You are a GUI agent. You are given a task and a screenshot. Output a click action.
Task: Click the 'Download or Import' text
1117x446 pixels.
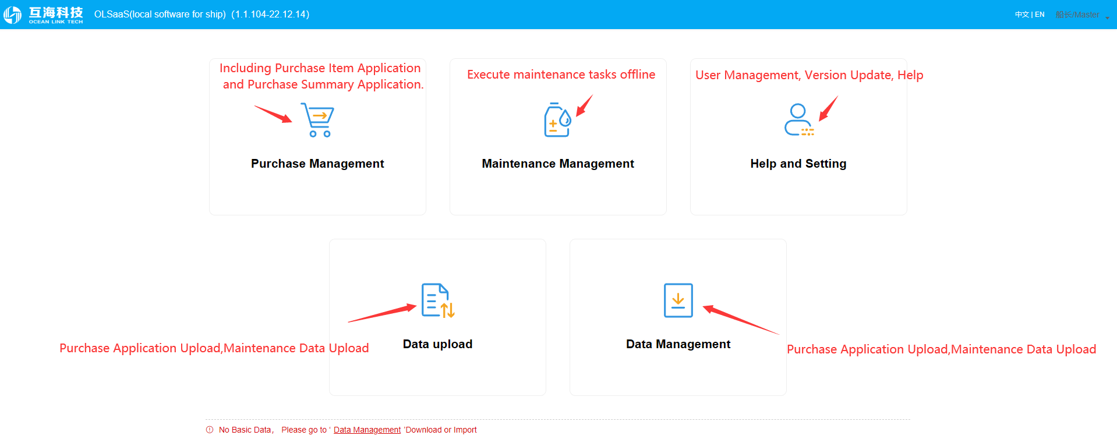pyautogui.click(x=441, y=430)
